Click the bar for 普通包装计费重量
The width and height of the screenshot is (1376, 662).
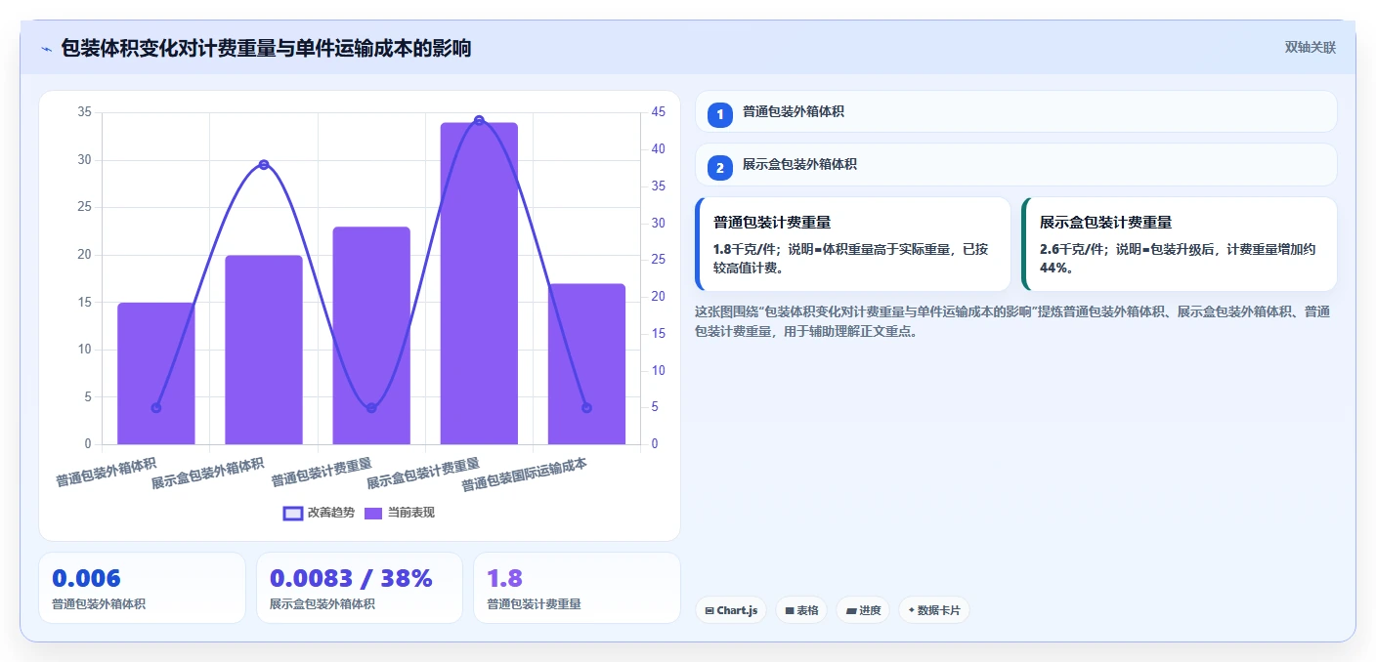click(371, 336)
